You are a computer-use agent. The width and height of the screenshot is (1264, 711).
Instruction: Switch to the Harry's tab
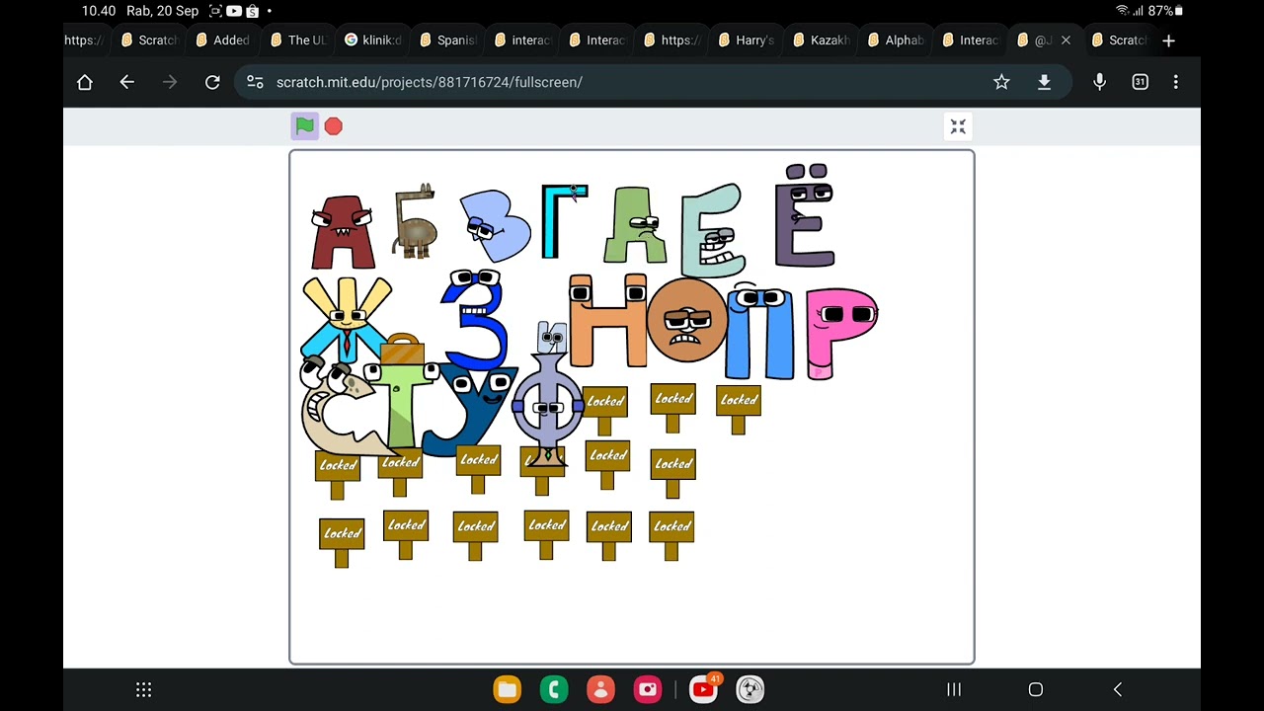click(x=747, y=40)
